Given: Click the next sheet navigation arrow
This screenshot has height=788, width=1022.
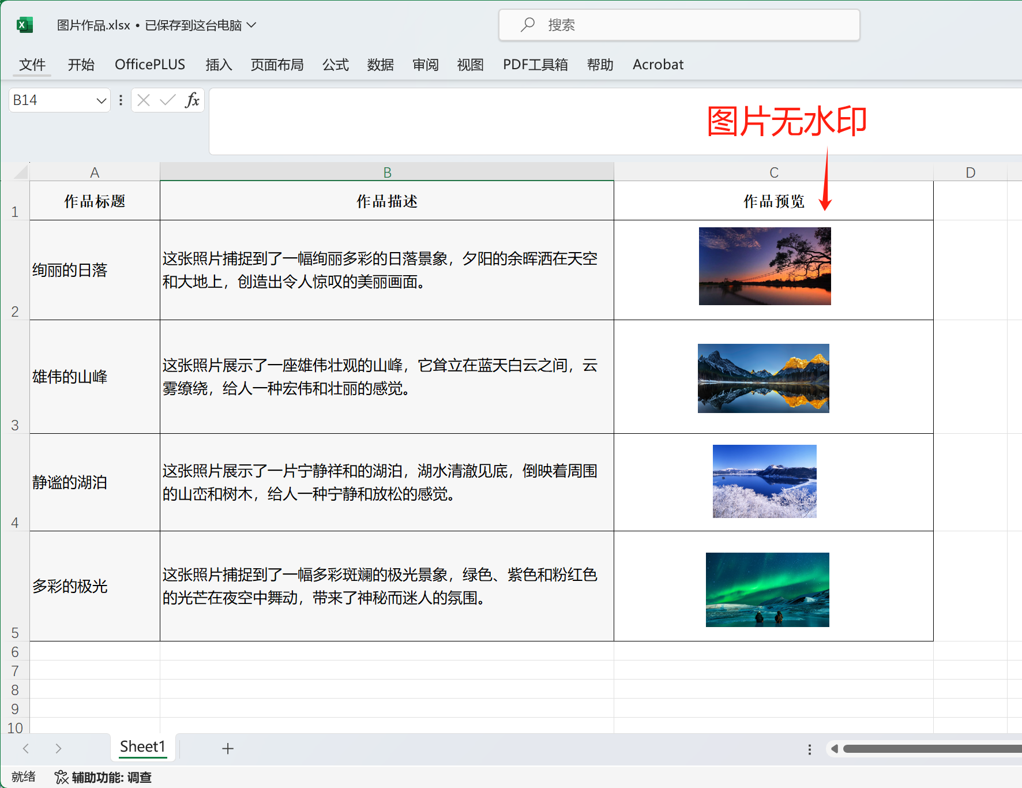Looking at the screenshot, I should pos(58,748).
